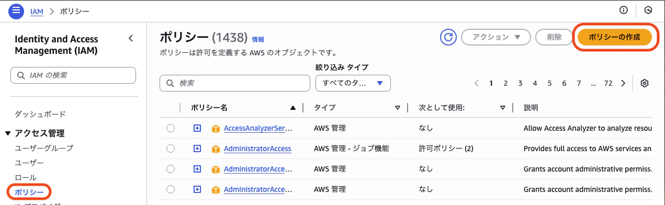
Task: Open ユーザー in the sidebar
Action: (29, 163)
